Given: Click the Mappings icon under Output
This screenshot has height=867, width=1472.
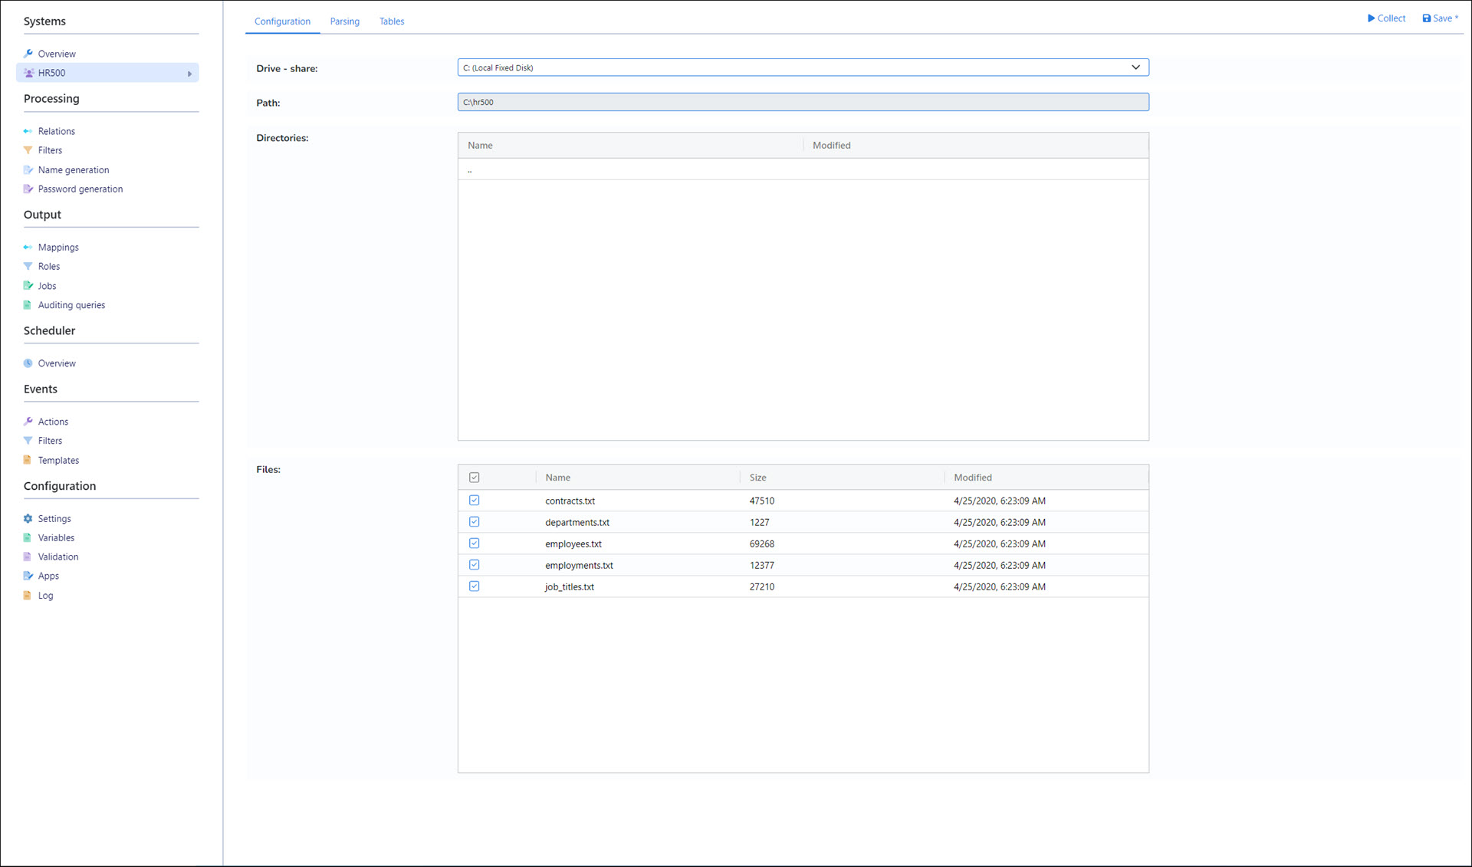Looking at the screenshot, I should click(28, 248).
